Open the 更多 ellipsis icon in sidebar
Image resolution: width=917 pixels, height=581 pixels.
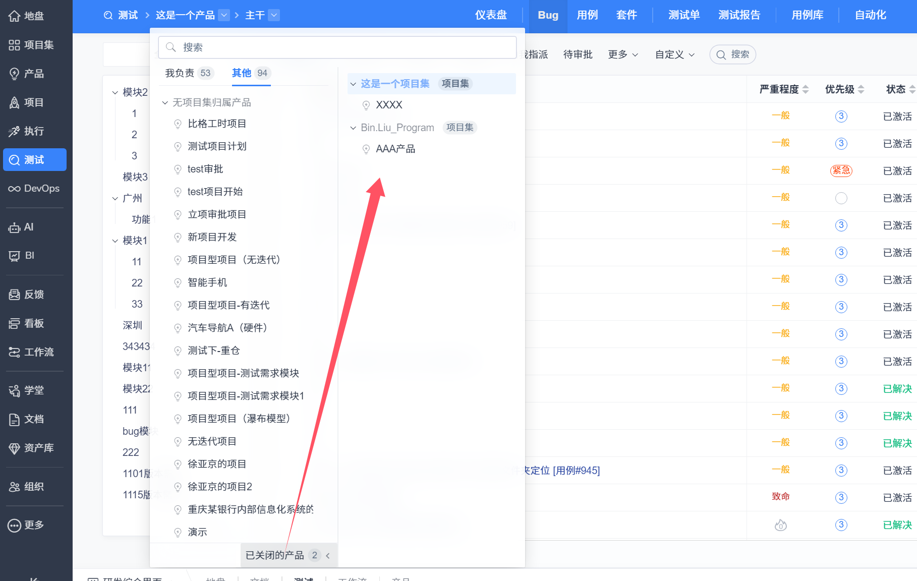coord(14,526)
